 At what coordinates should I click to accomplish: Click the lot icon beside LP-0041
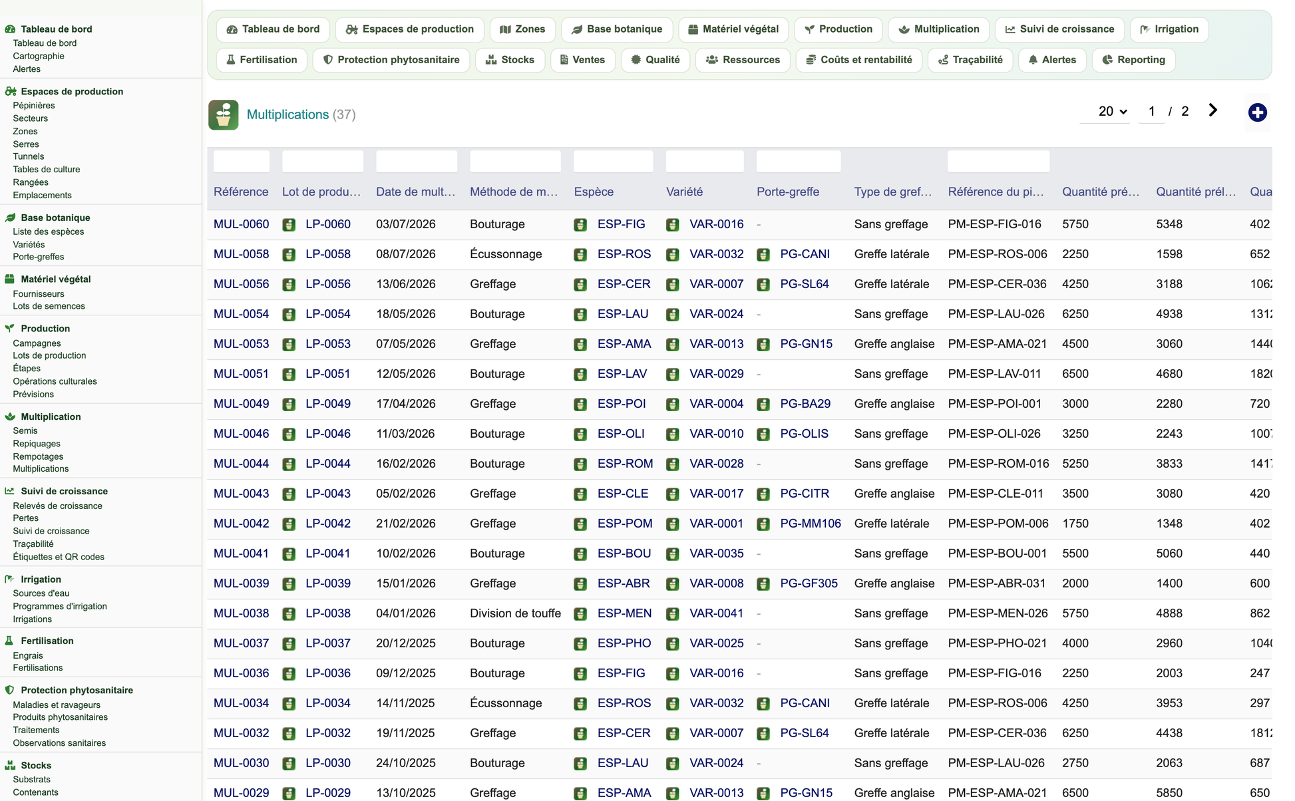click(x=289, y=554)
